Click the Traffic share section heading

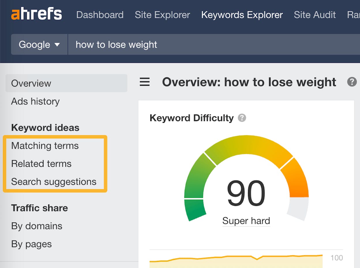40,208
